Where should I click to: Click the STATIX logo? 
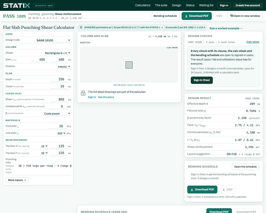click(16, 5)
